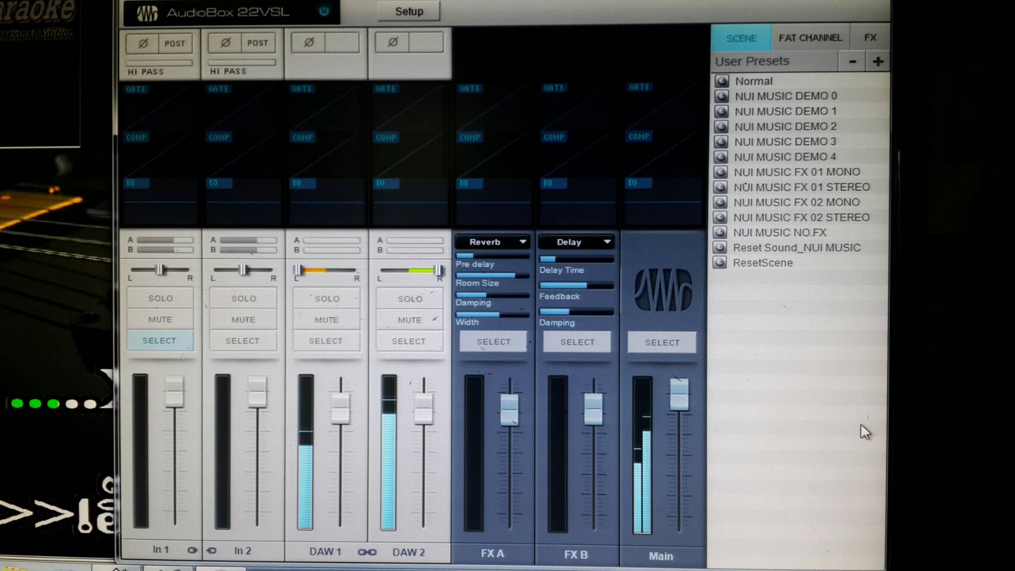Select the NUI MUSIC FX 02 MONO preset

tap(797, 202)
